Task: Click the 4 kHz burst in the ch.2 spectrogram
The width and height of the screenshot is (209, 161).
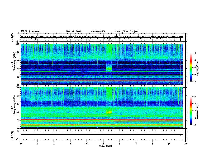Action: (x=109, y=112)
